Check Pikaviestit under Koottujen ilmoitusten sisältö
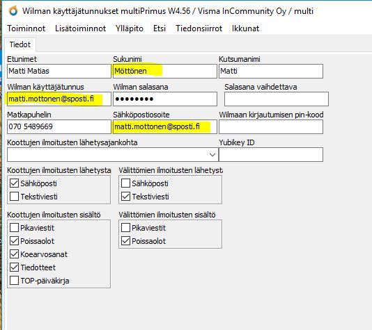Image resolution: width=372 pixels, height=330 pixels. (x=14, y=228)
